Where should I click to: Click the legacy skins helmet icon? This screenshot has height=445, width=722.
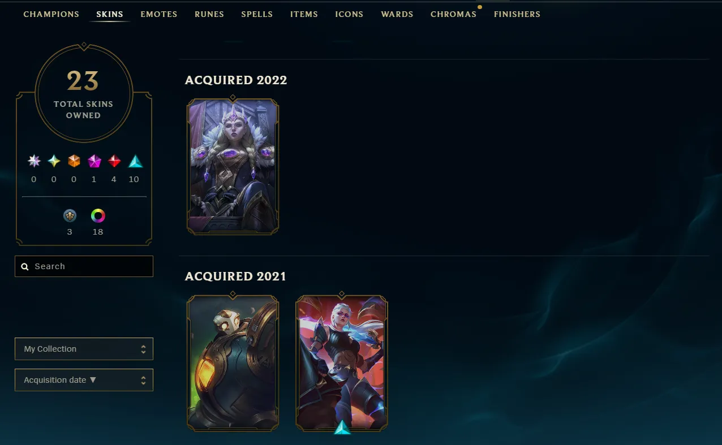point(70,215)
